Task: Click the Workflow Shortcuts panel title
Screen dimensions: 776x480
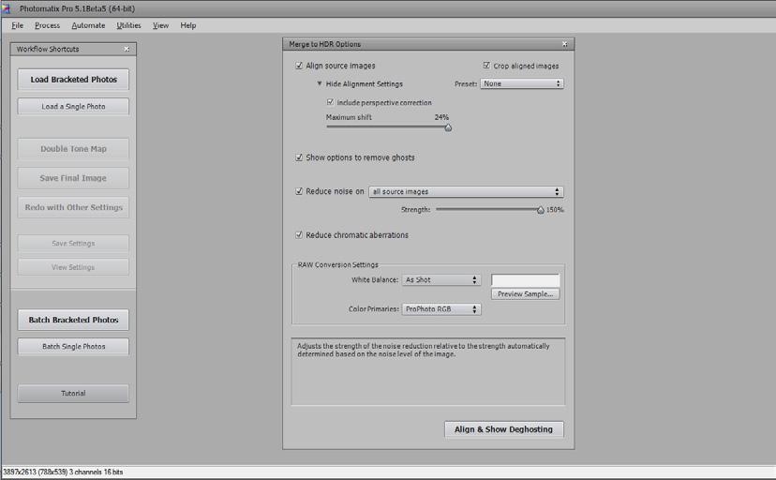Action: click(48, 49)
